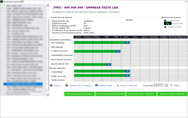Click the Maio month header
This screenshot has height=118, width=188.
[x=116, y=37]
